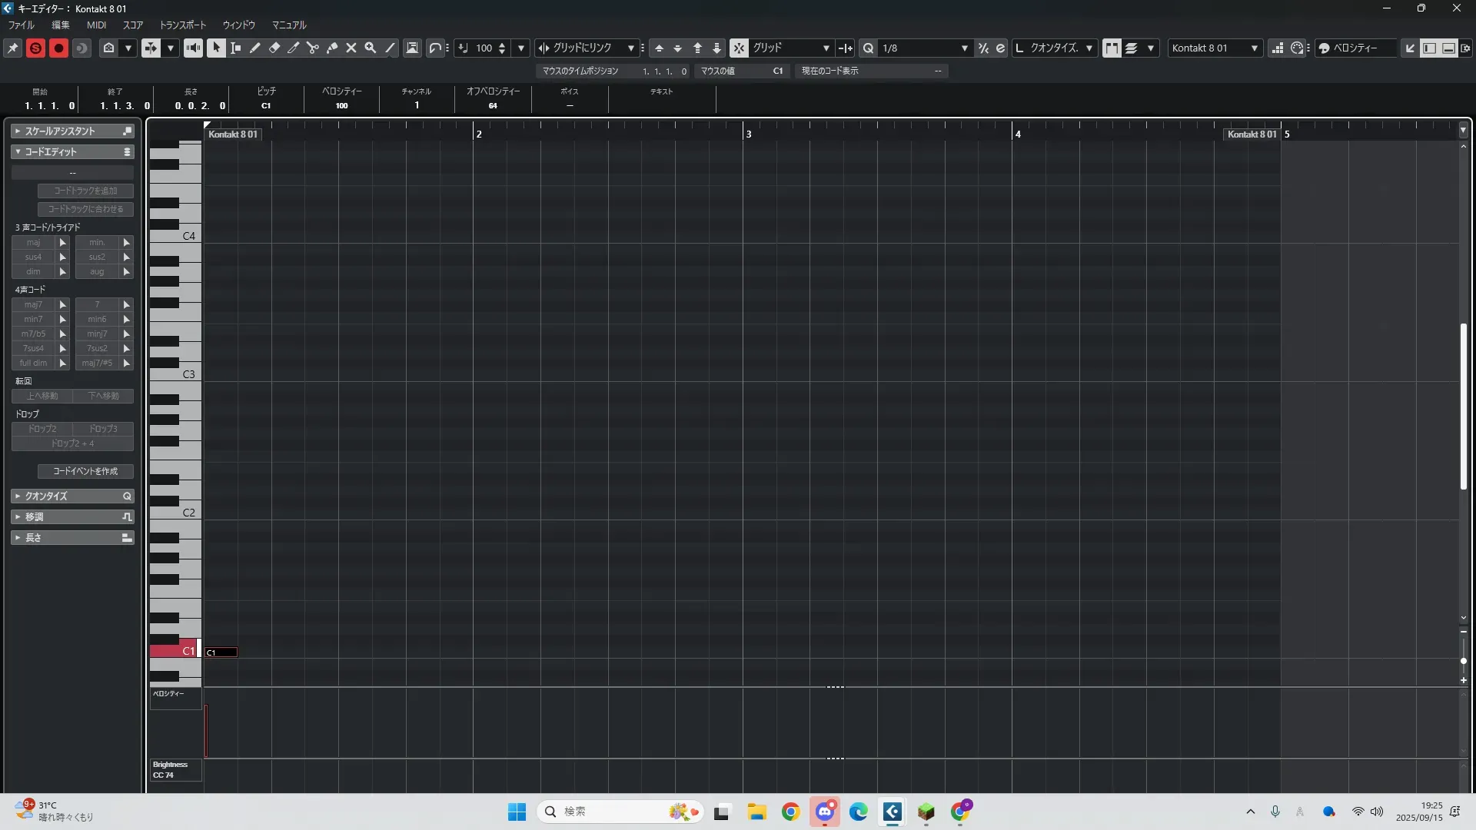
Task: Open the MIDI menu
Action: coord(97,25)
